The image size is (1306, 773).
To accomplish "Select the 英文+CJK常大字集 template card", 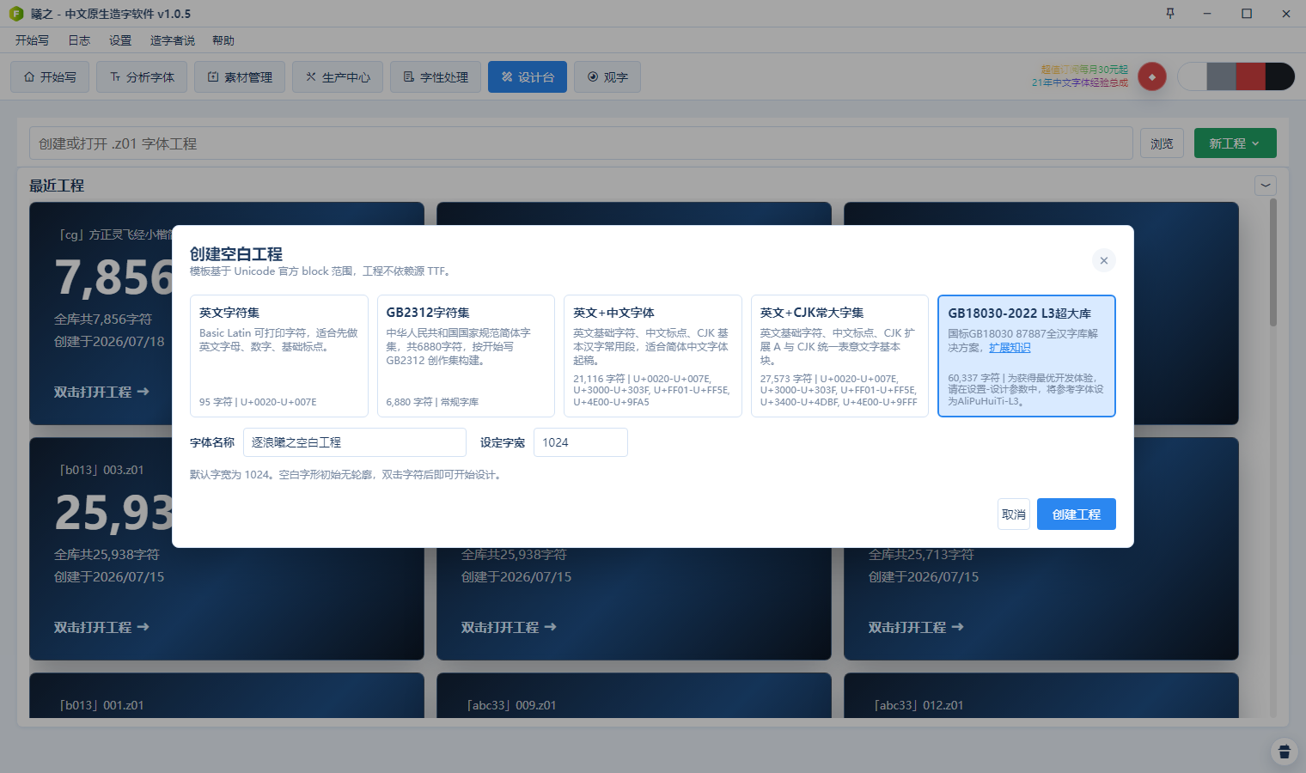I will 839,356.
